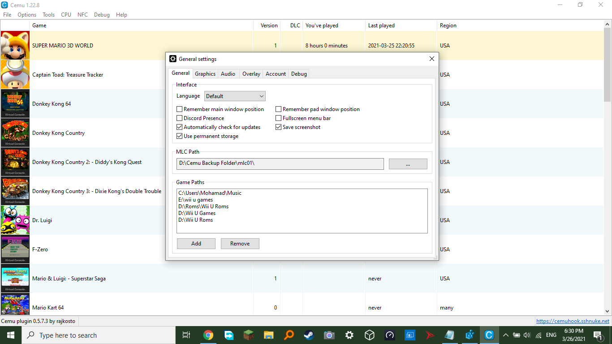Click Mario & Luigi Superstar Saga icon
This screenshot has width=612, height=344.
coord(15,278)
